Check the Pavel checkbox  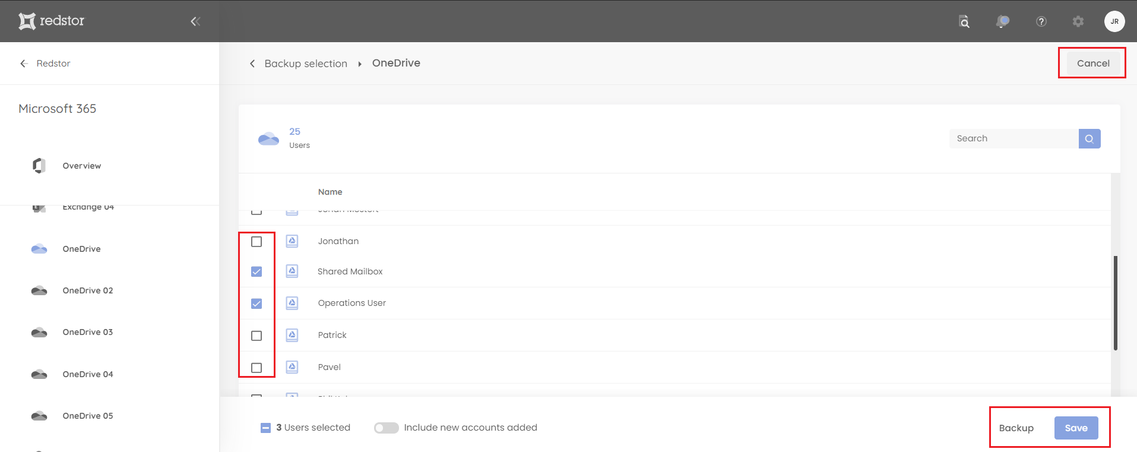click(x=256, y=368)
